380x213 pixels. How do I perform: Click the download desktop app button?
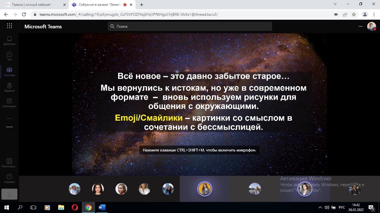(9, 194)
